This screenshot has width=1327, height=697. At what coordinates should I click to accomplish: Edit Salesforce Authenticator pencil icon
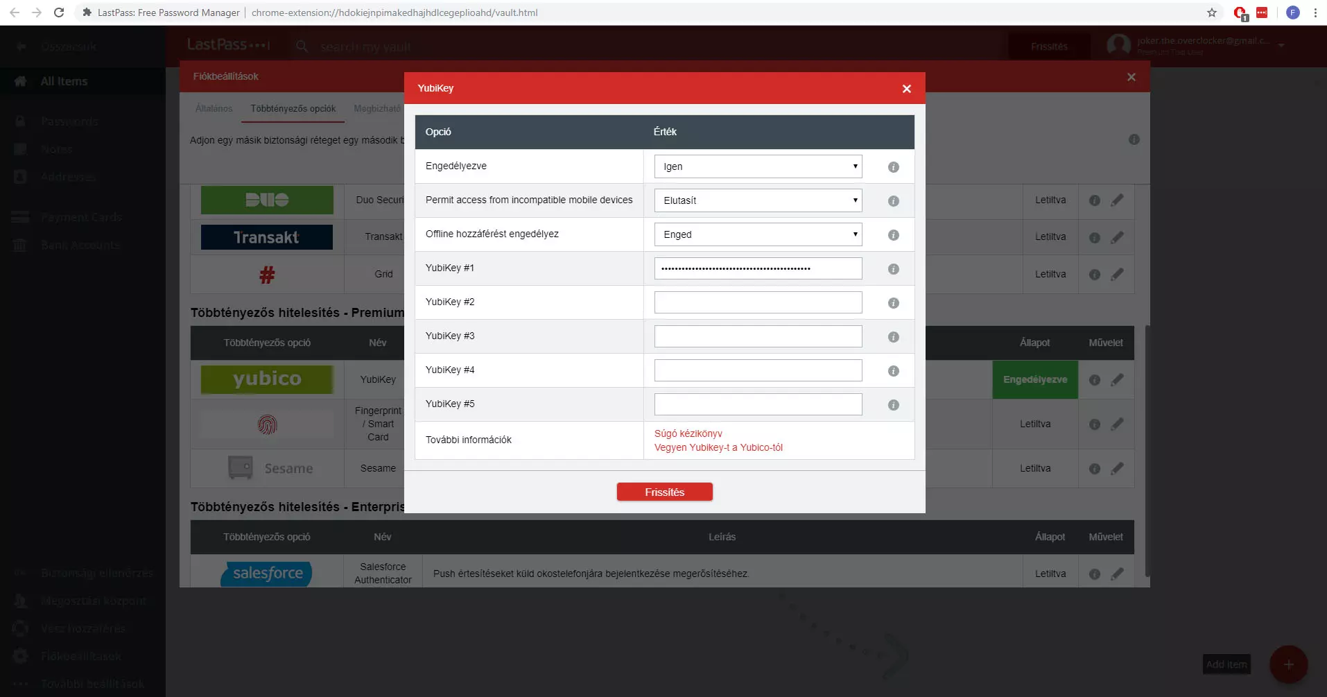[x=1117, y=574]
